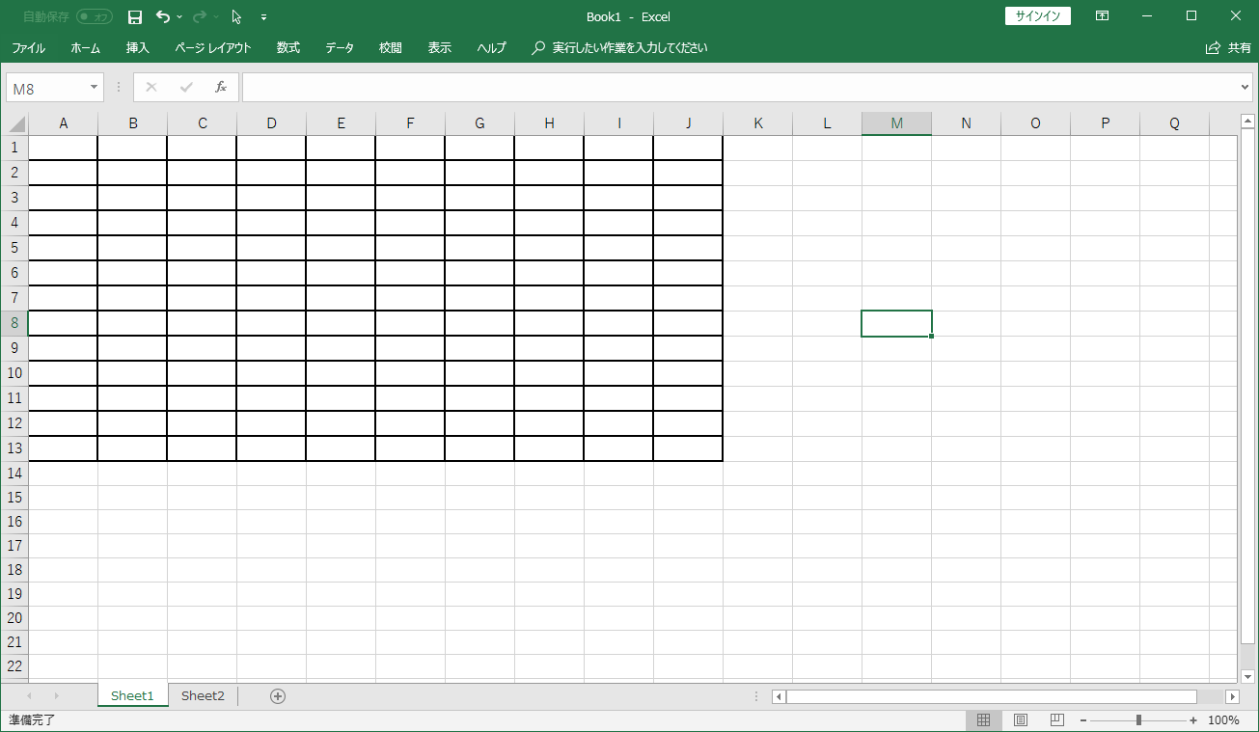Image resolution: width=1259 pixels, height=732 pixels.
Task: Click the Name Box showing M8
Action: pos(46,88)
